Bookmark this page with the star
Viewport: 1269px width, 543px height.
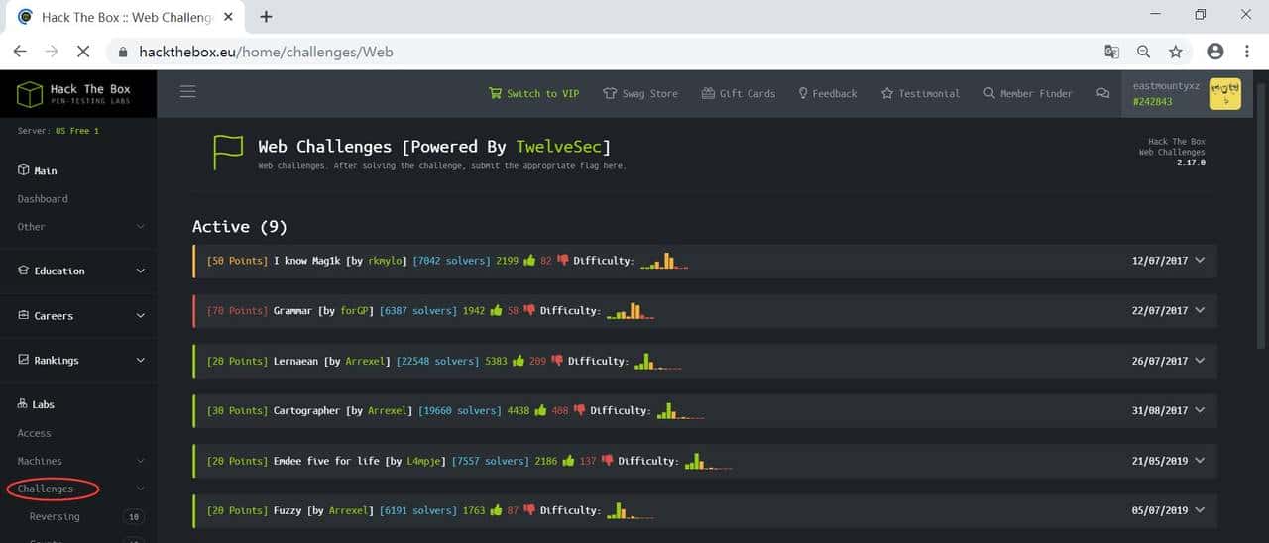pos(1175,52)
